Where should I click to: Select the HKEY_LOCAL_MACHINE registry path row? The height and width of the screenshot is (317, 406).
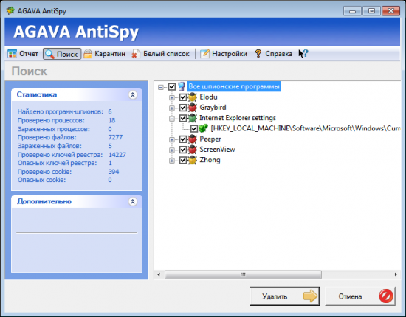(x=305, y=128)
